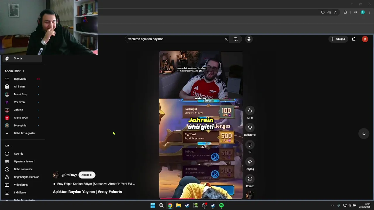
Task: Show hidden tray icons chevron
Action: (332, 205)
